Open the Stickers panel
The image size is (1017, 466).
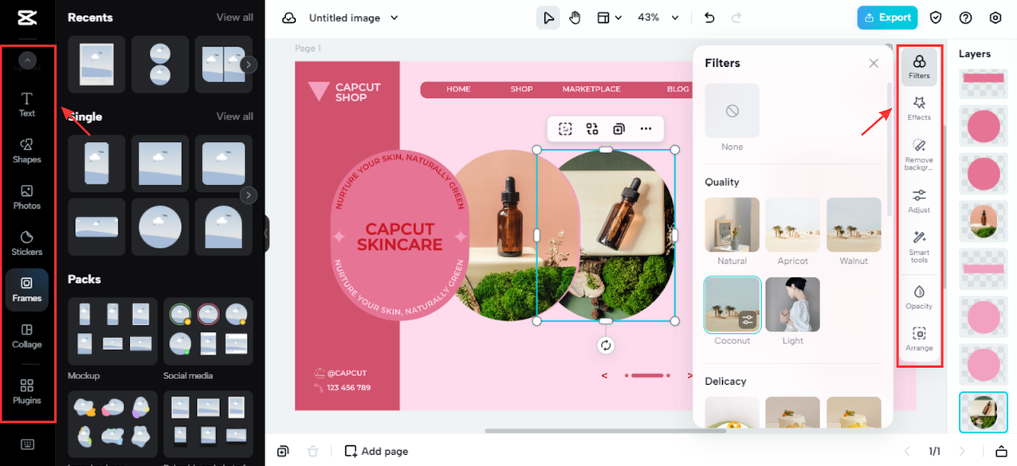point(27,243)
